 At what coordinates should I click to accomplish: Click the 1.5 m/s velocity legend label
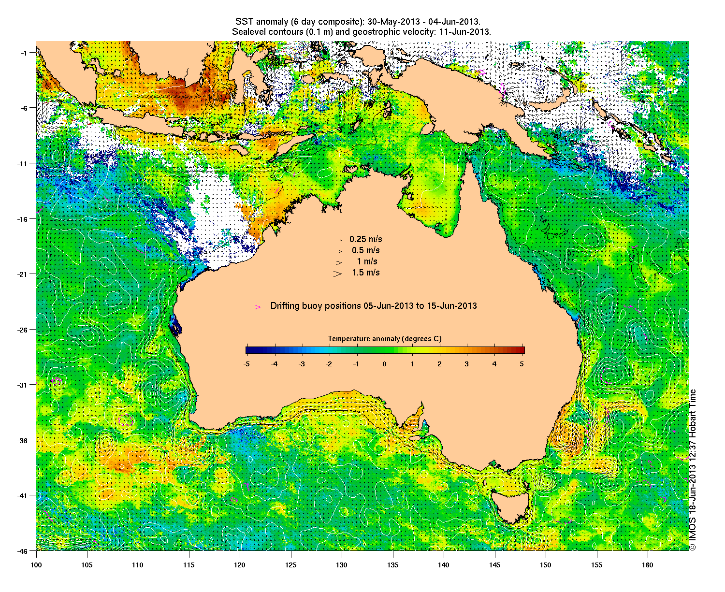(366, 273)
